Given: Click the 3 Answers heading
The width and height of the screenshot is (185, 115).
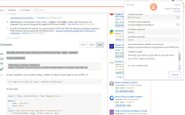Looking at the screenshot, I should [x=6, y=45].
